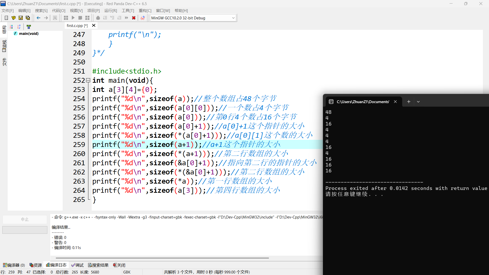Image resolution: width=489 pixels, height=275 pixels.
Task: Open the MinGW GCC compiler set dropdown
Action: pyautogui.click(x=233, y=18)
